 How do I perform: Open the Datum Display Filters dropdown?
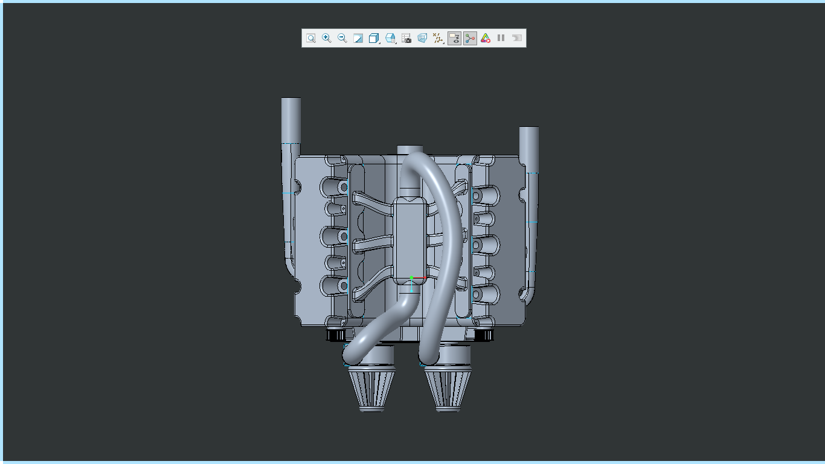click(x=438, y=38)
